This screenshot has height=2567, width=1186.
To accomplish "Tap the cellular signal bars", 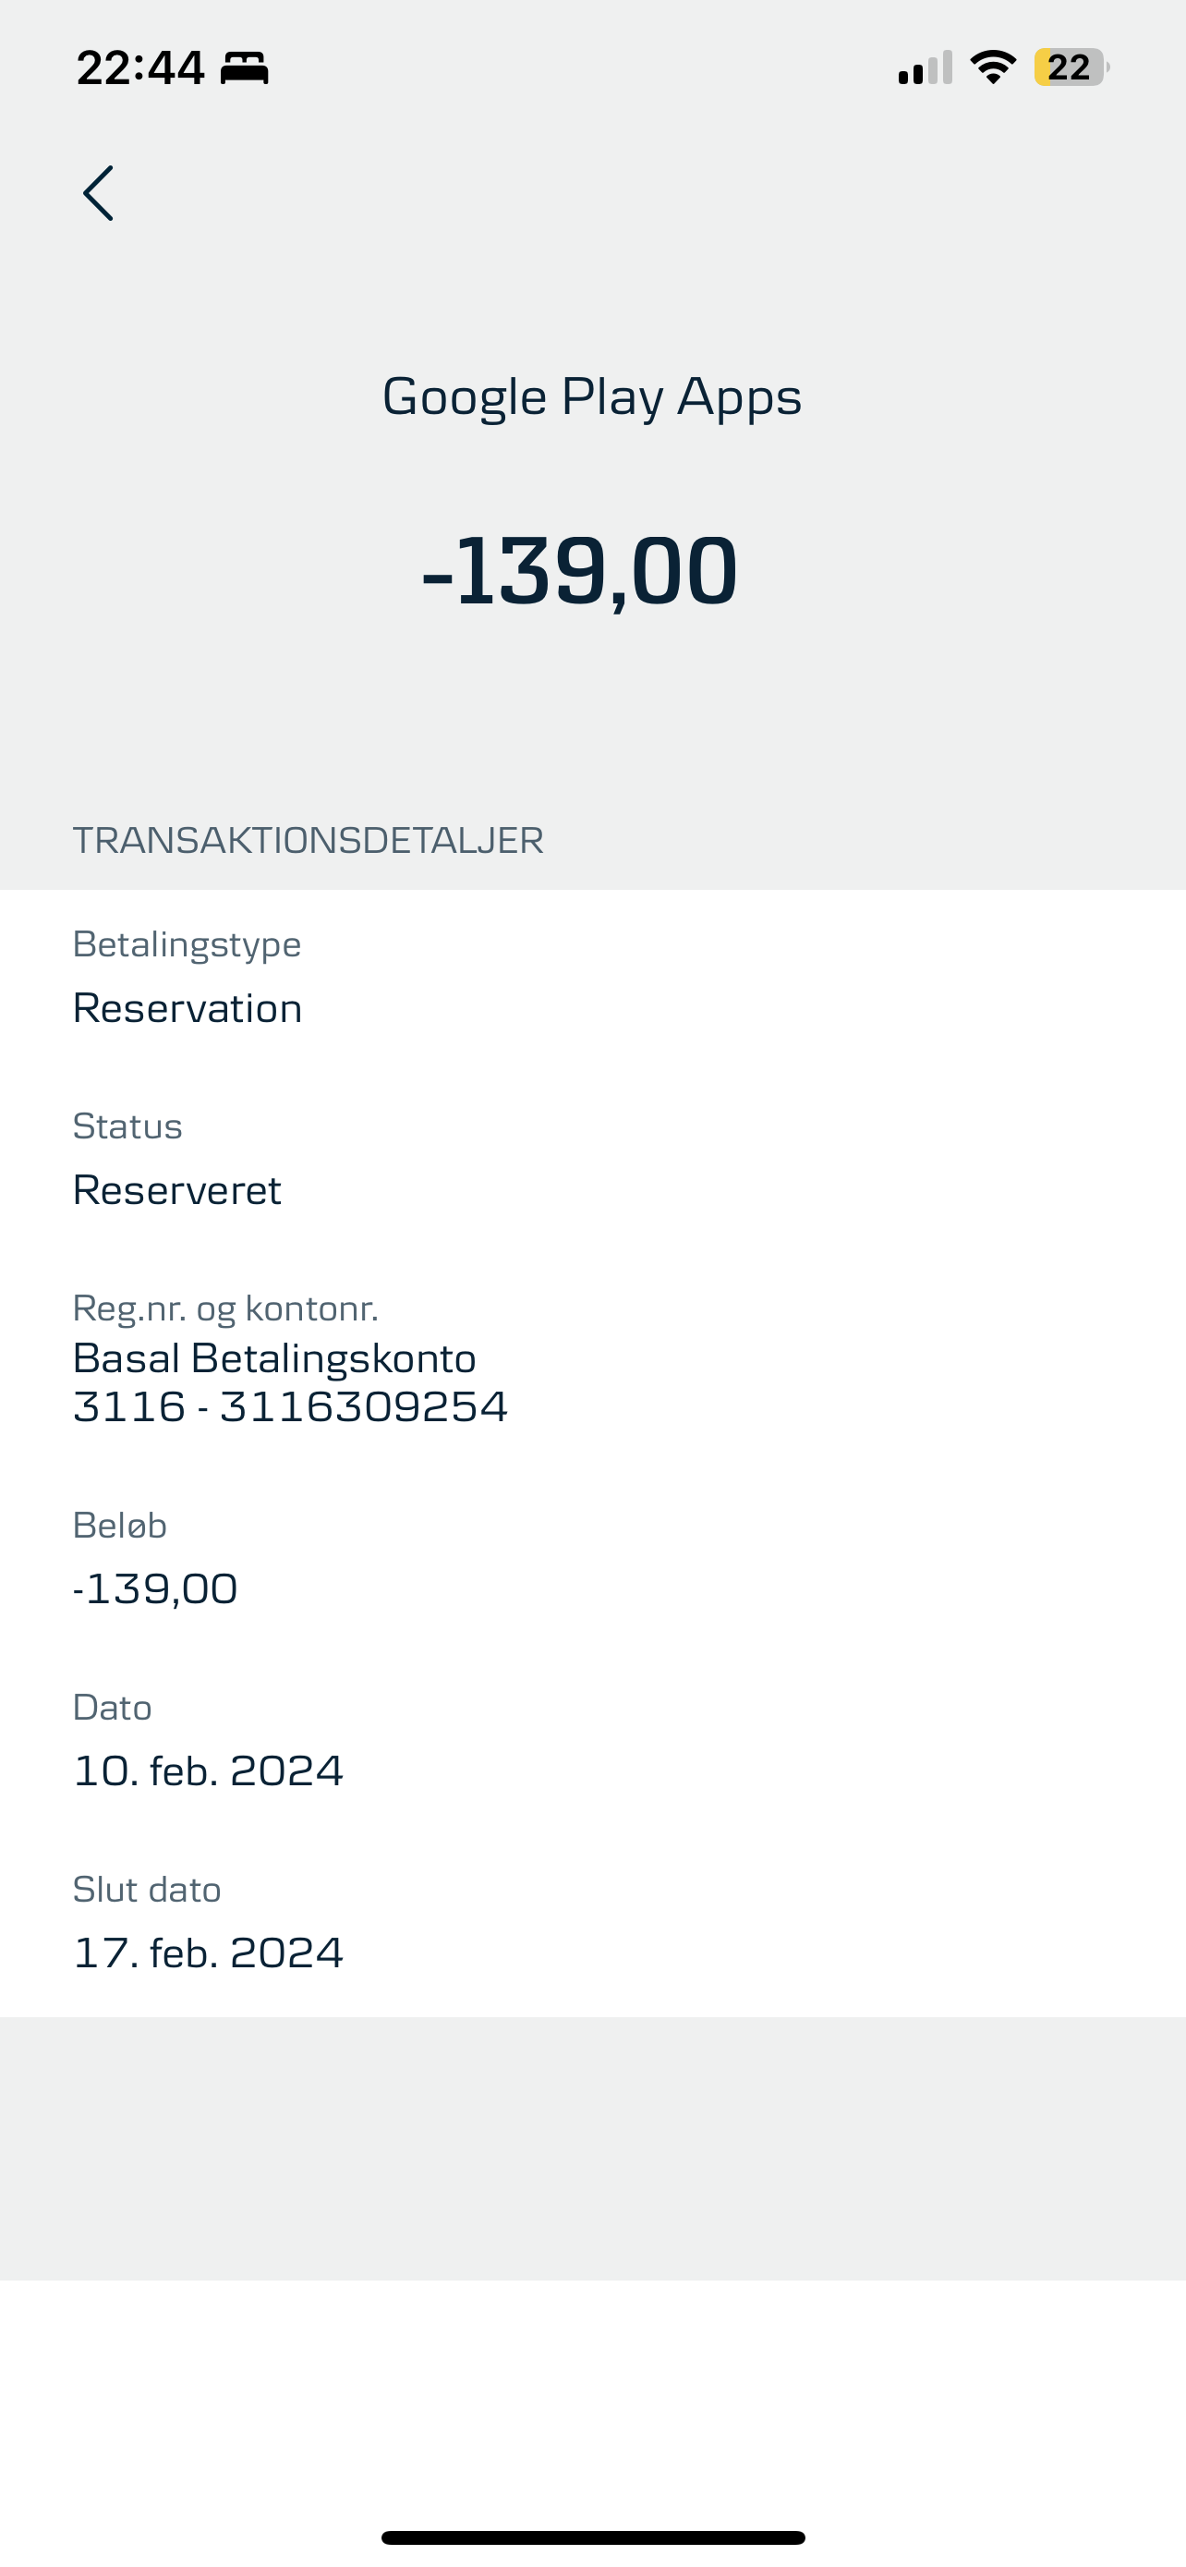I will point(926,67).
